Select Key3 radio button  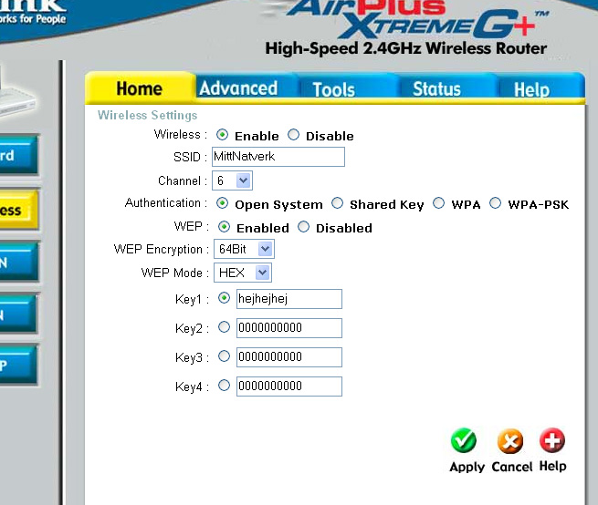pyautogui.click(x=224, y=356)
